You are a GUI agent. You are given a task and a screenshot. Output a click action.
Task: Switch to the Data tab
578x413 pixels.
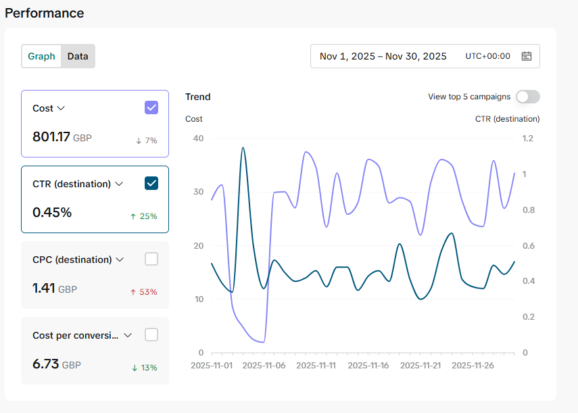pos(78,56)
